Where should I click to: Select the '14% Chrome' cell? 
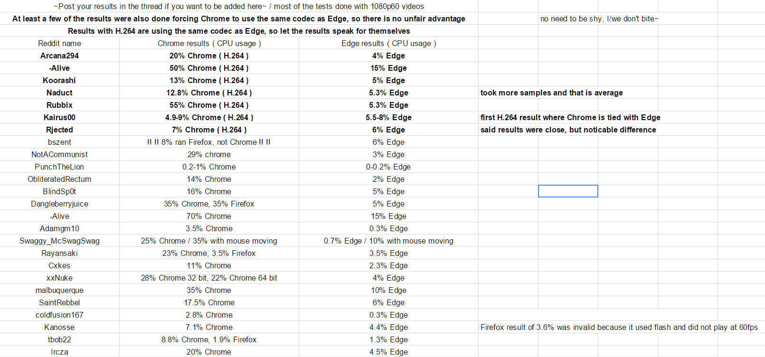209,179
